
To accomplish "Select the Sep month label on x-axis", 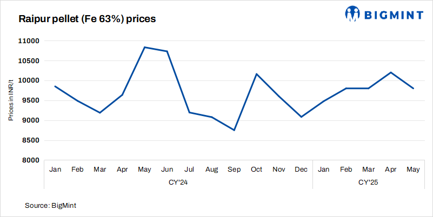I will tap(234, 169).
